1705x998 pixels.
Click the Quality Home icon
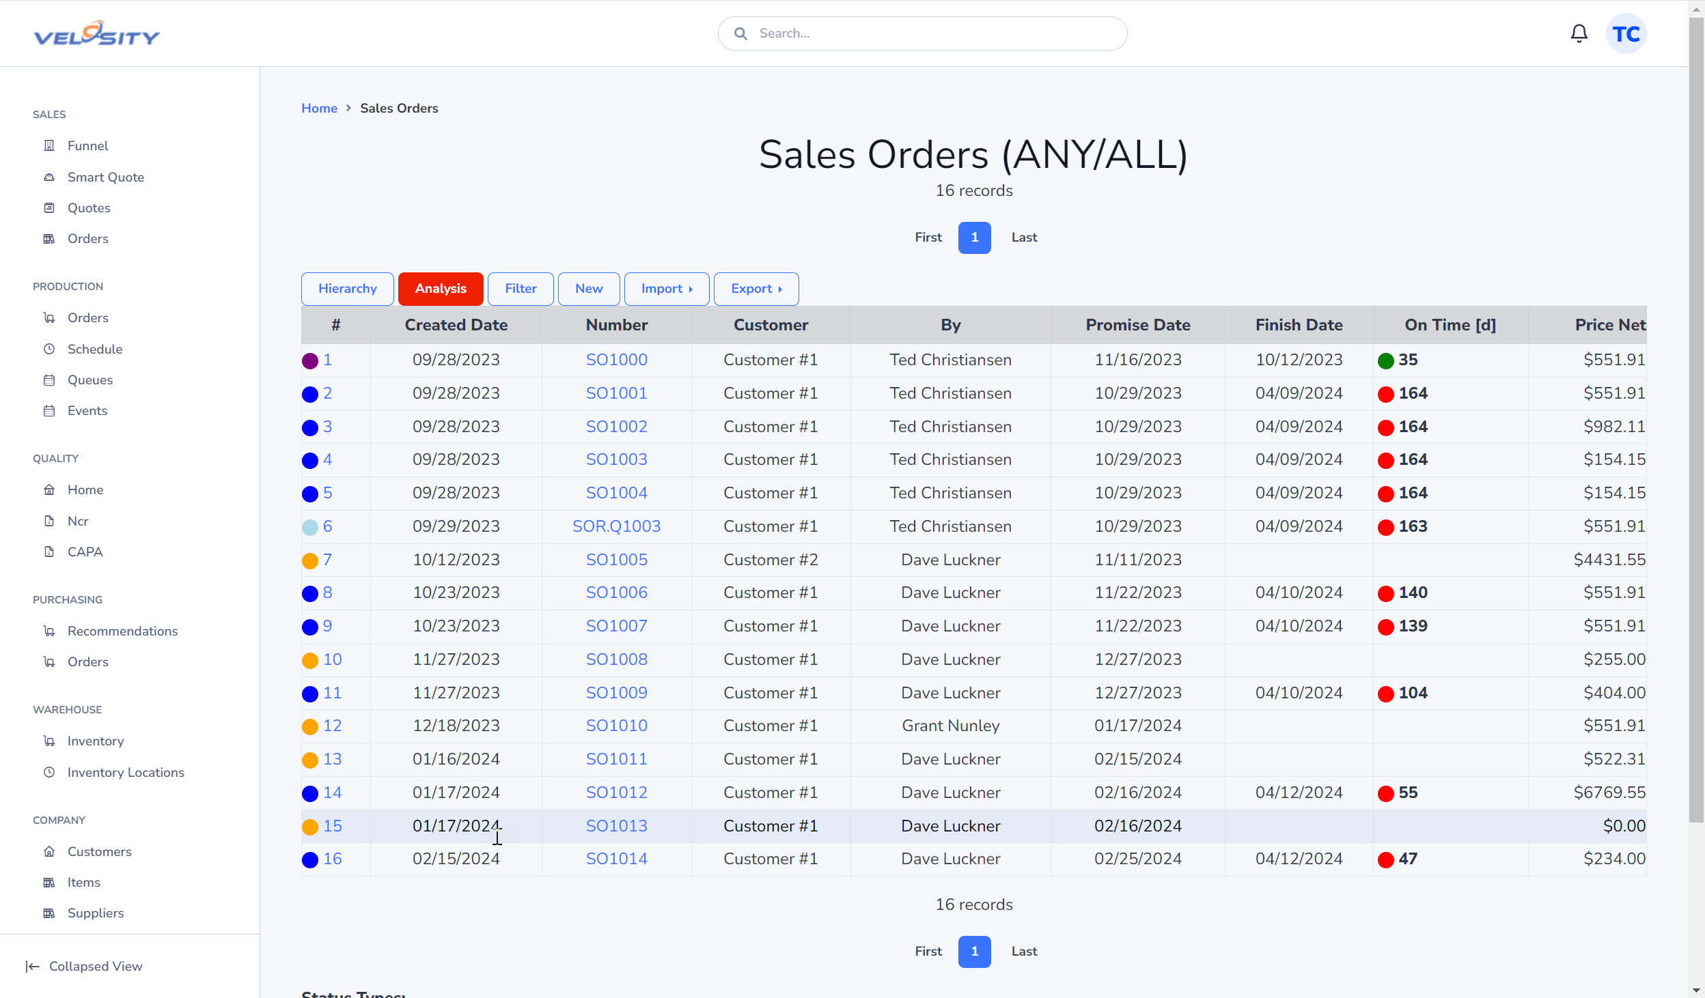49,489
